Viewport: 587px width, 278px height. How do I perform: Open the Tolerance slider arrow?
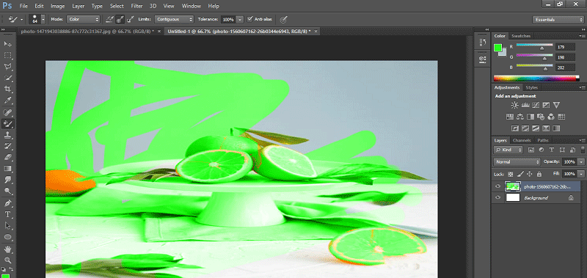240,19
